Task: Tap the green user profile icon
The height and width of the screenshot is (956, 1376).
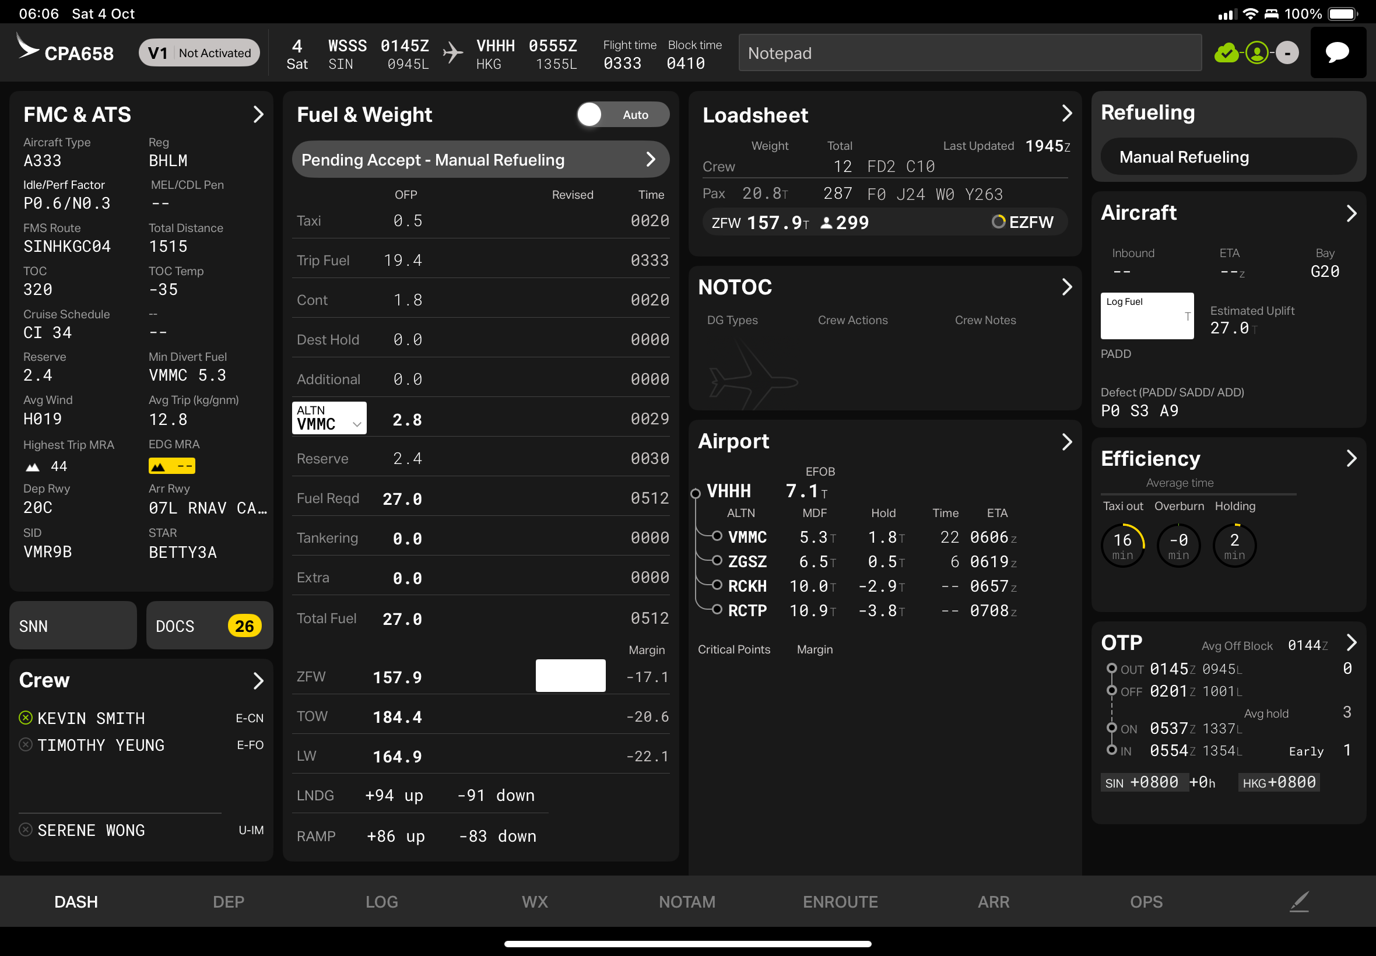Action: click(1257, 53)
